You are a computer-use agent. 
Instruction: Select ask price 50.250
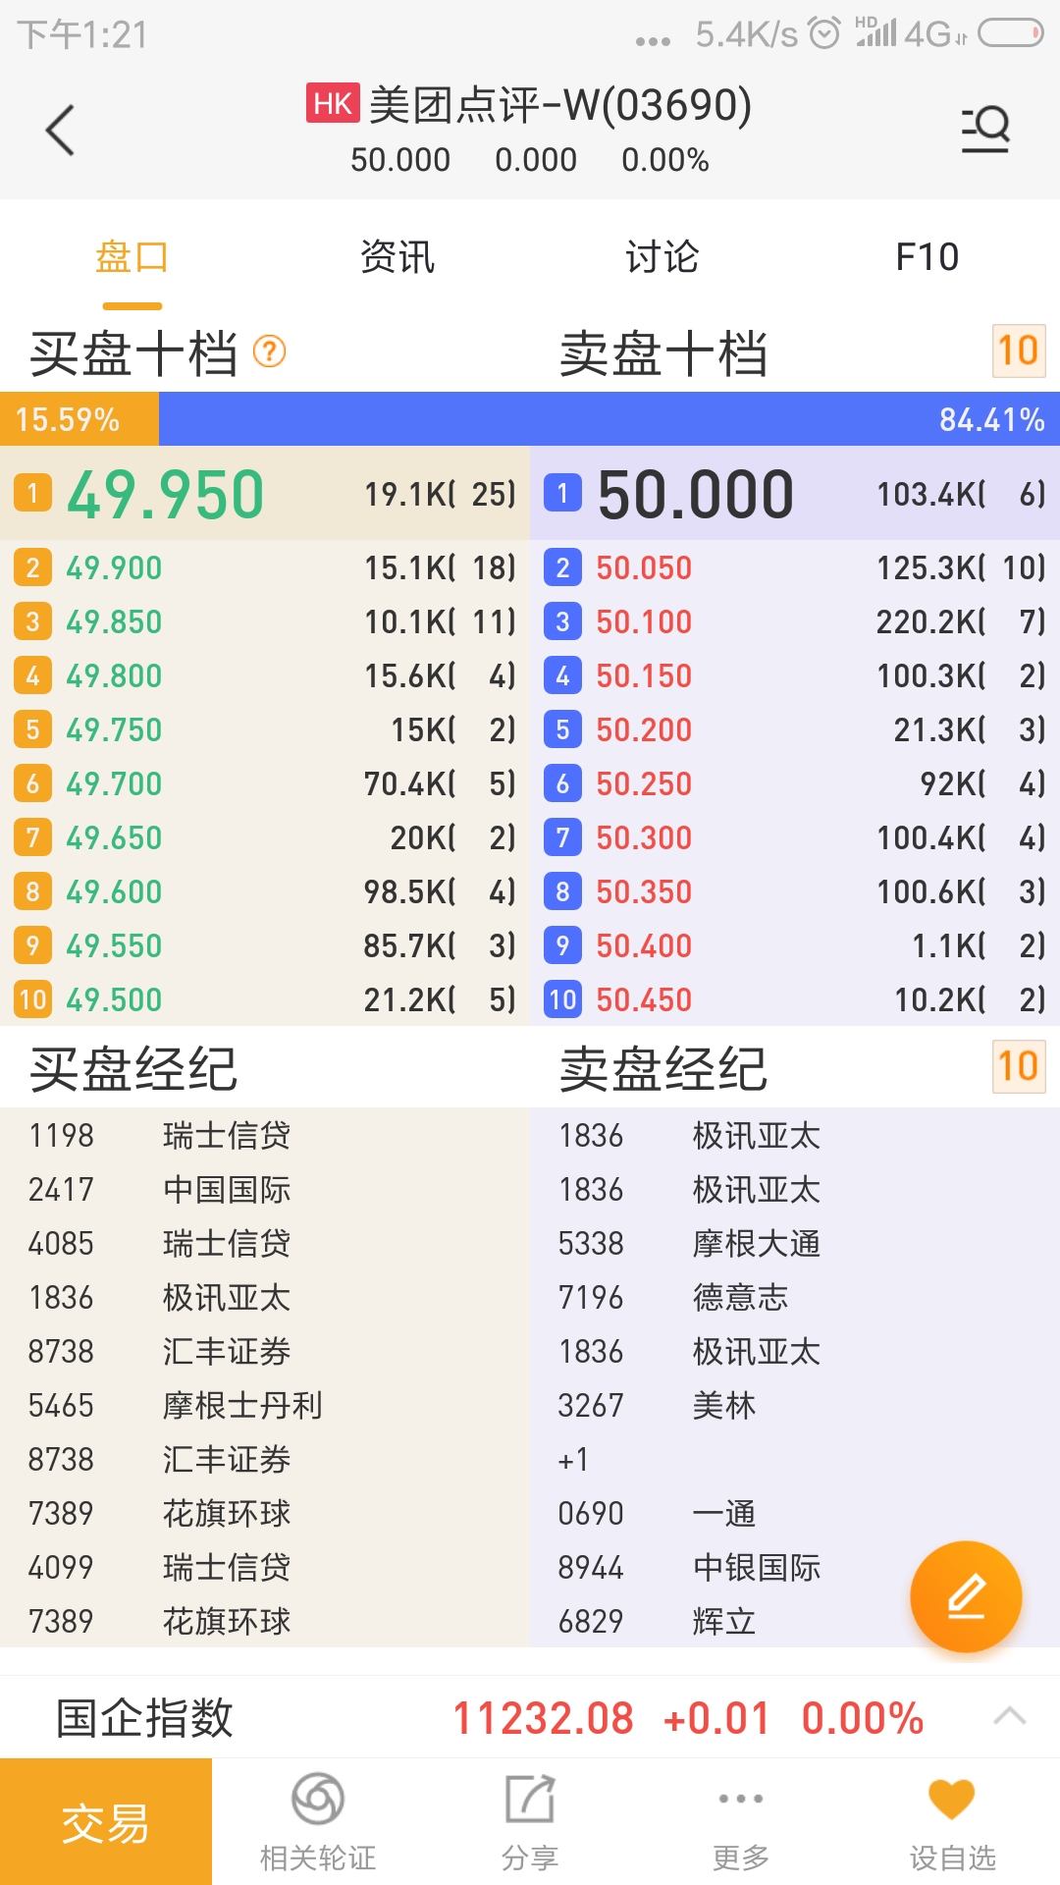(x=644, y=783)
